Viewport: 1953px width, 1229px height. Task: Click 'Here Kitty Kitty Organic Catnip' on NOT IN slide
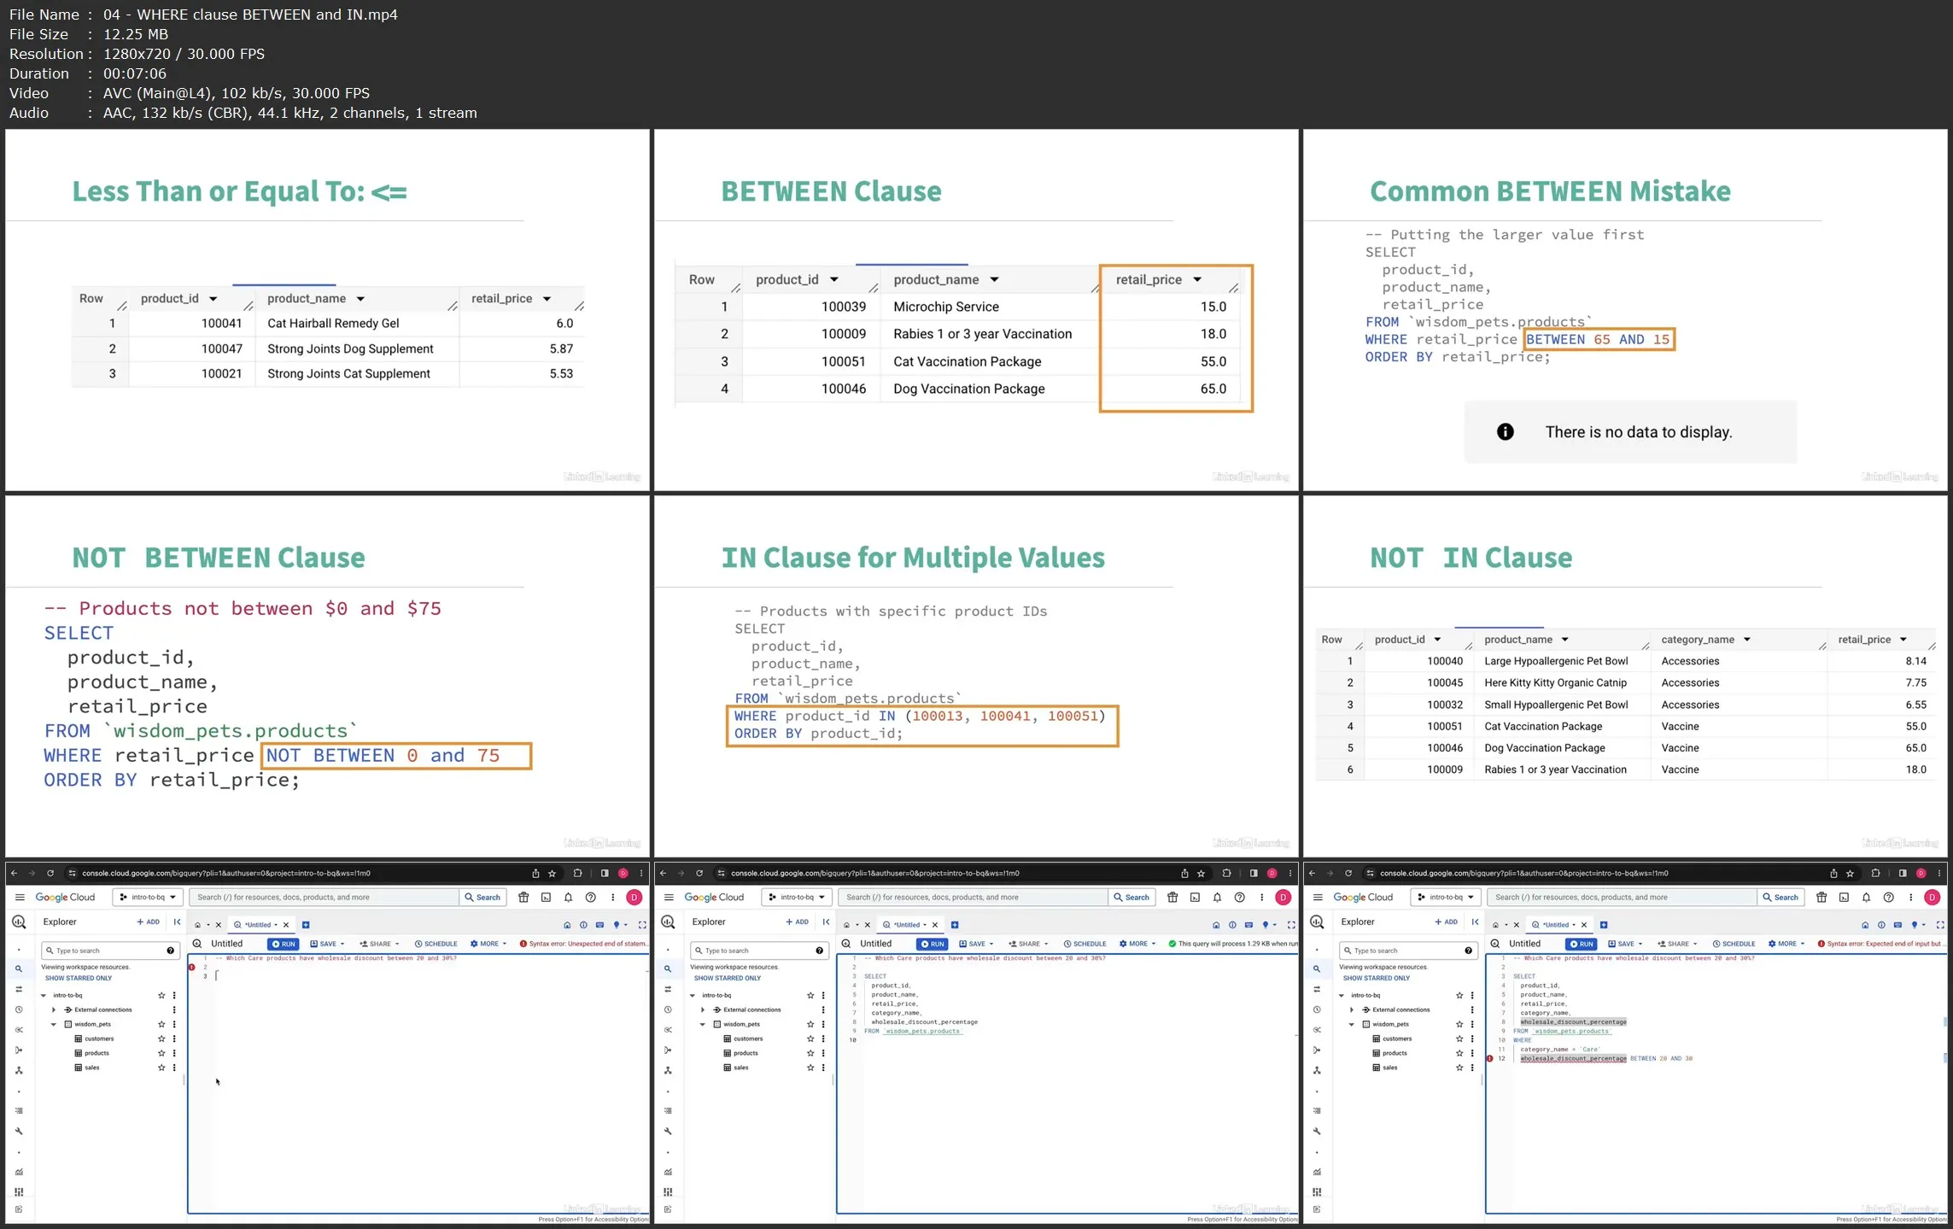point(1555,682)
